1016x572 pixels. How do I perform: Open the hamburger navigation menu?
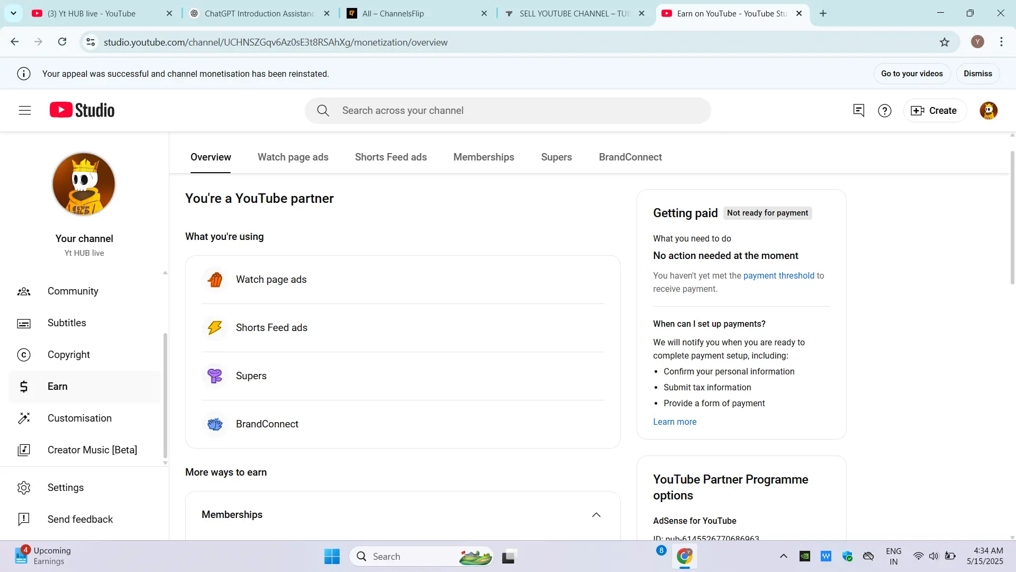coord(25,110)
